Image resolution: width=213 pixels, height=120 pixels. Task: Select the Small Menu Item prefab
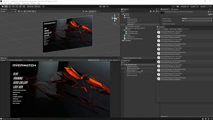(x=132, y=33)
